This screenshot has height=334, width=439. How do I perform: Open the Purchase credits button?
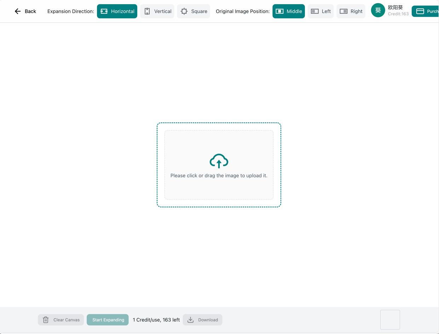click(426, 11)
